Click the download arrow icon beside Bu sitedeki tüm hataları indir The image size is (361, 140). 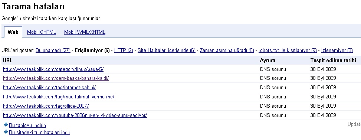pyautogui.click(x=6, y=132)
